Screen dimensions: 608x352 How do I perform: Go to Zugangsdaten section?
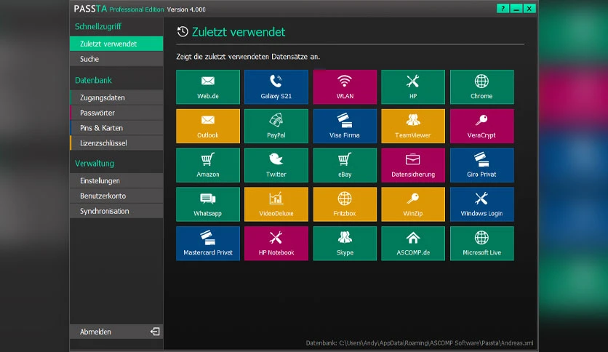116,97
